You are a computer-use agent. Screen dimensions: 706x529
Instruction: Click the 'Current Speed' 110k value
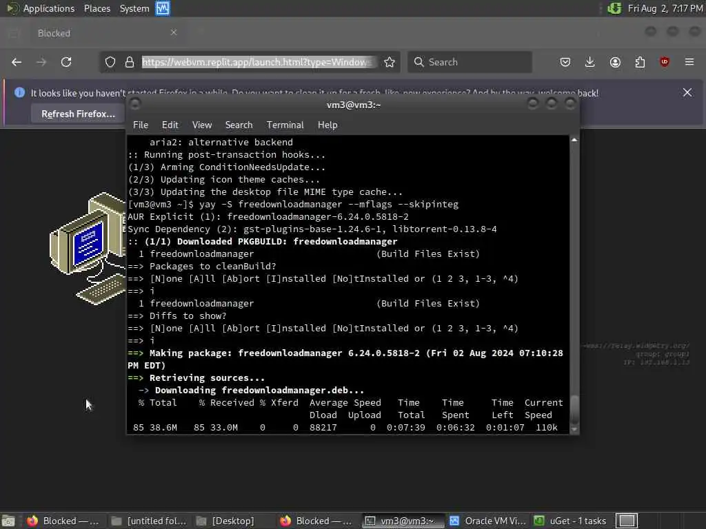(x=547, y=427)
